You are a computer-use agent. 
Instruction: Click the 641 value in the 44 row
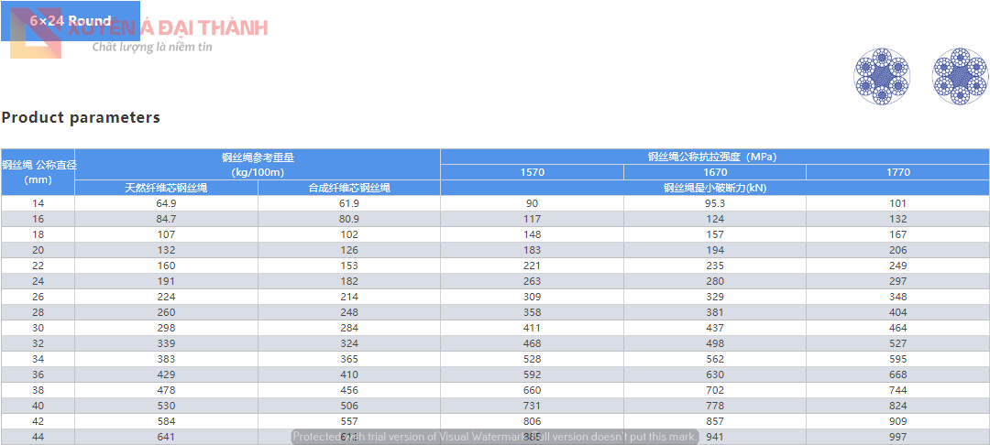tap(167, 437)
